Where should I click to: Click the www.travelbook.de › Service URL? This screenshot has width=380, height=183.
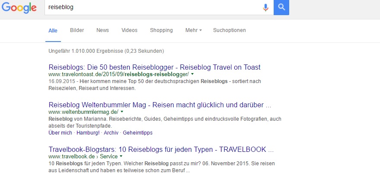coord(83,156)
